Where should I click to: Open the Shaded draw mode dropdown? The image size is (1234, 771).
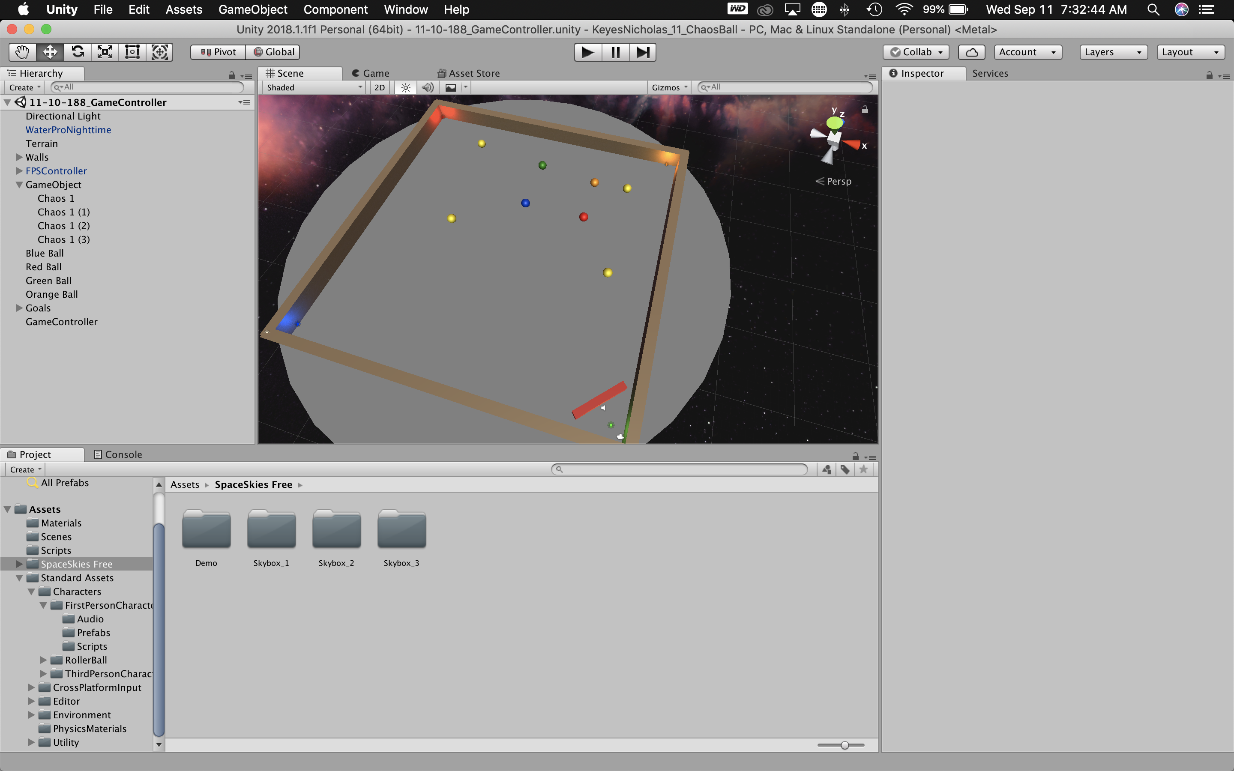(x=313, y=87)
